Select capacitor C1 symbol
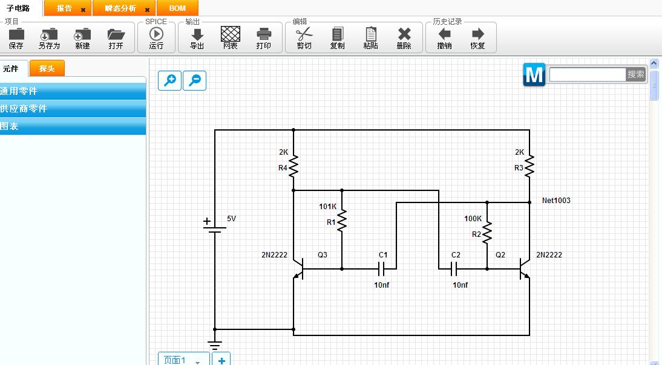 tap(381, 268)
